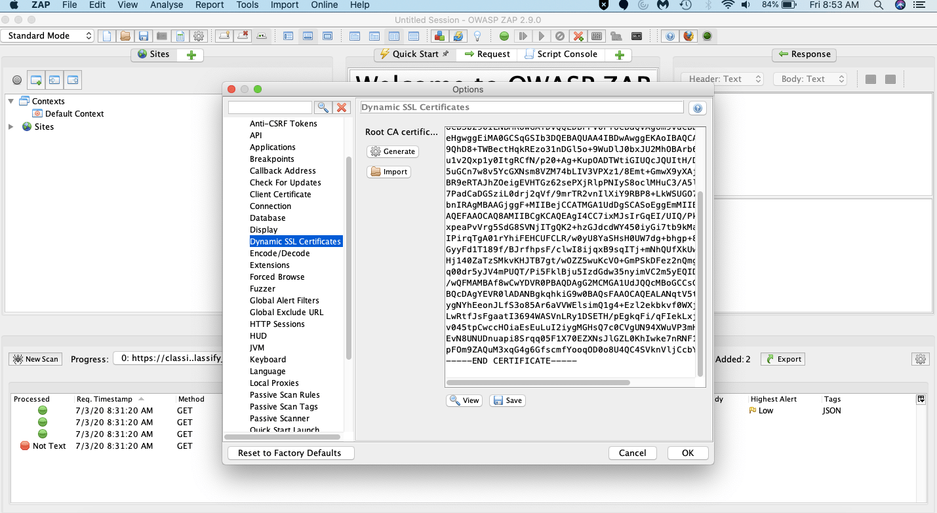Select the Quick Start tab
This screenshot has height=513, width=937.
pyautogui.click(x=415, y=54)
